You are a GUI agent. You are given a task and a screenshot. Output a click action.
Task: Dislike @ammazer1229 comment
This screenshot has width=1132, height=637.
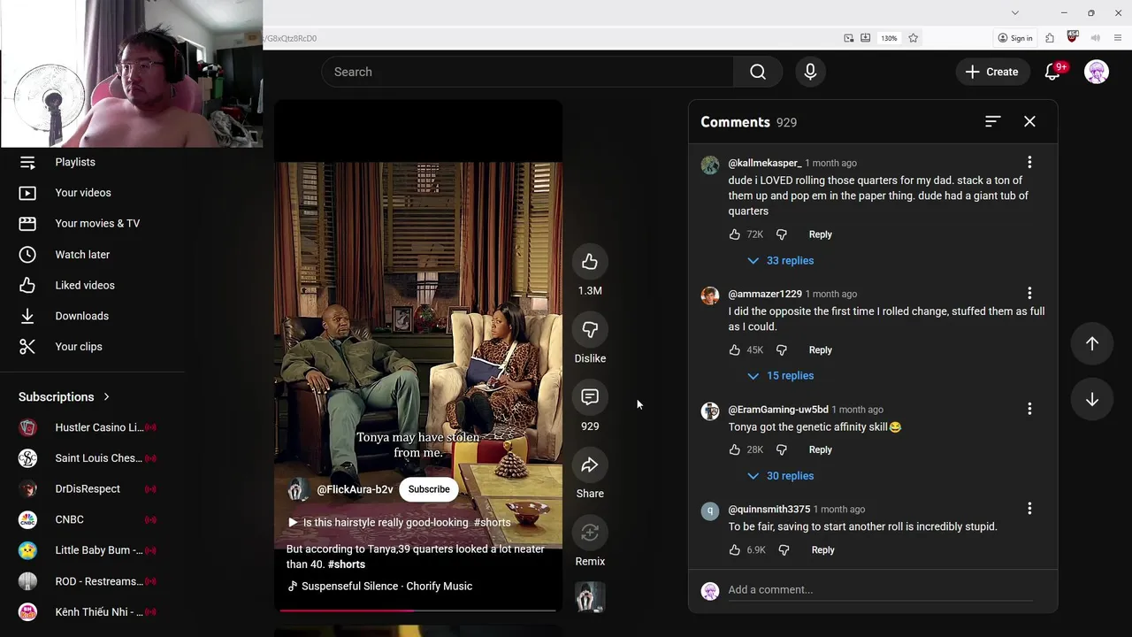pyautogui.click(x=782, y=349)
